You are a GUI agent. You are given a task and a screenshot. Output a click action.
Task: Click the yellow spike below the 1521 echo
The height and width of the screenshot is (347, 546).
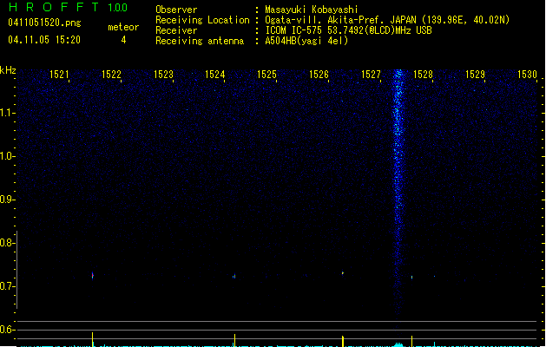tap(93, 339)
